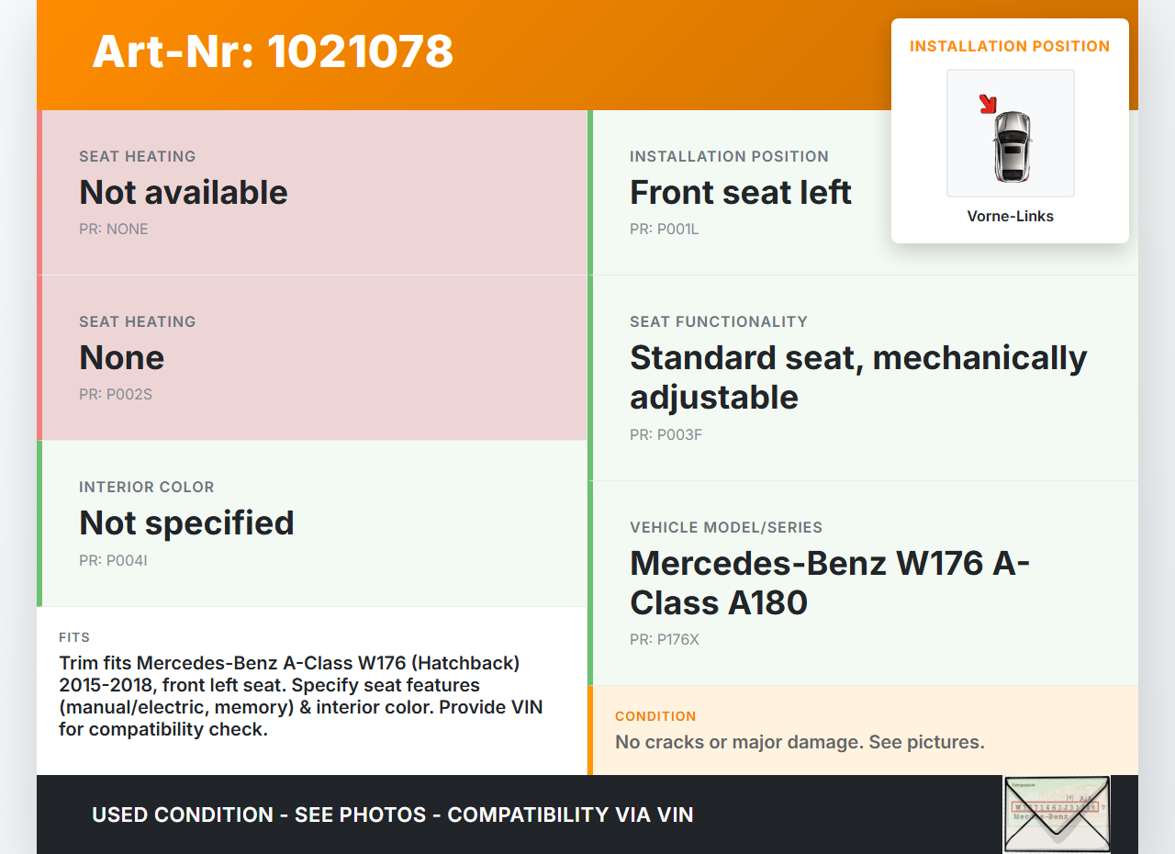Click the PR: P003F code
Image resolution: width=1175 pixels, height=854 pixels.
666,435
